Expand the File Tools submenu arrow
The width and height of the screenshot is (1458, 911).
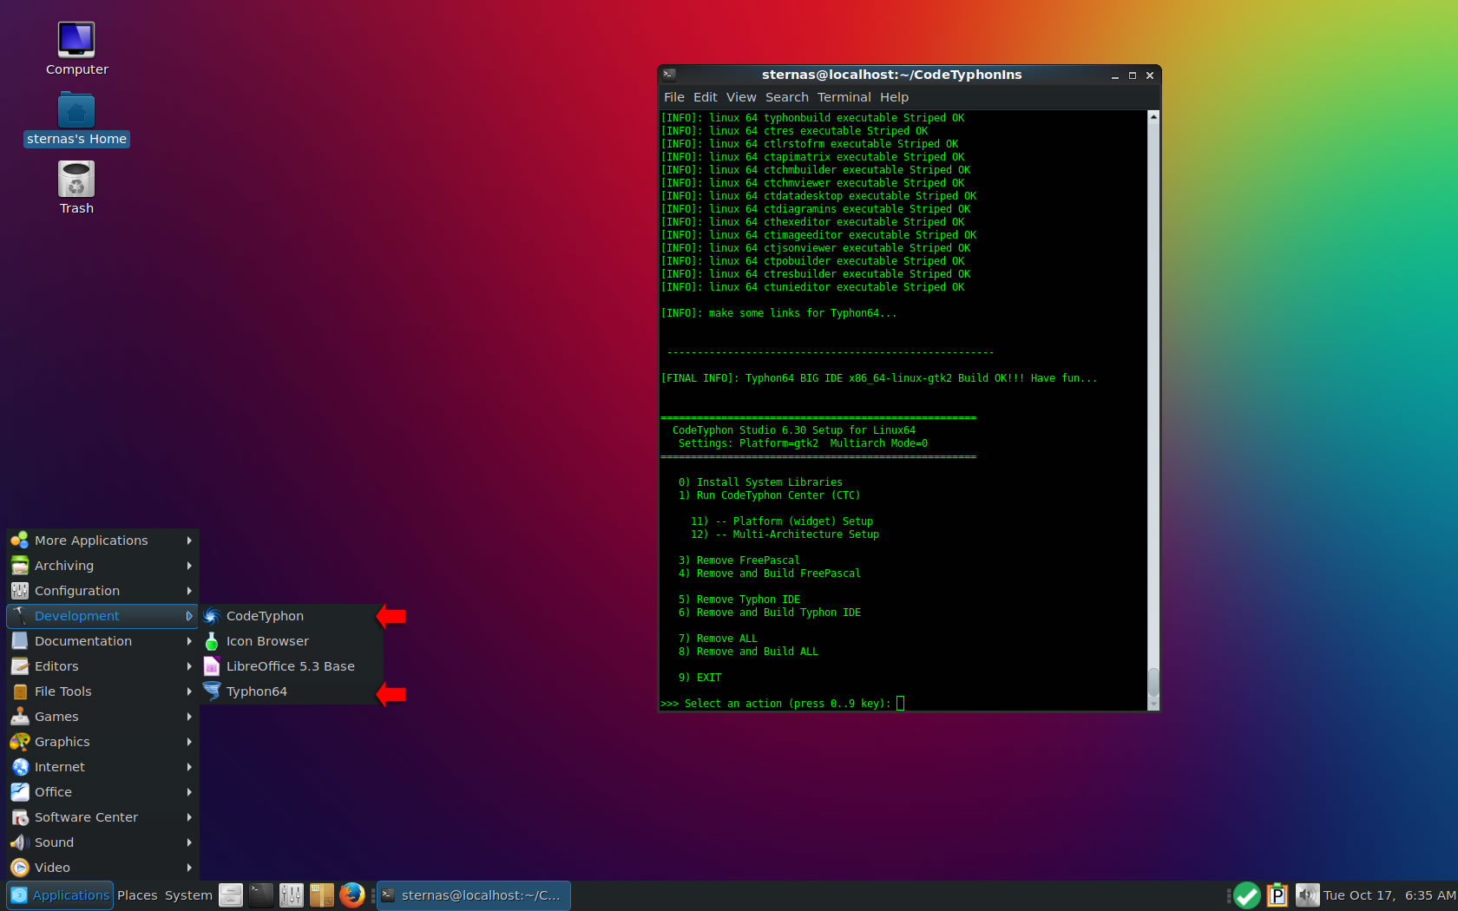(189, 691)
